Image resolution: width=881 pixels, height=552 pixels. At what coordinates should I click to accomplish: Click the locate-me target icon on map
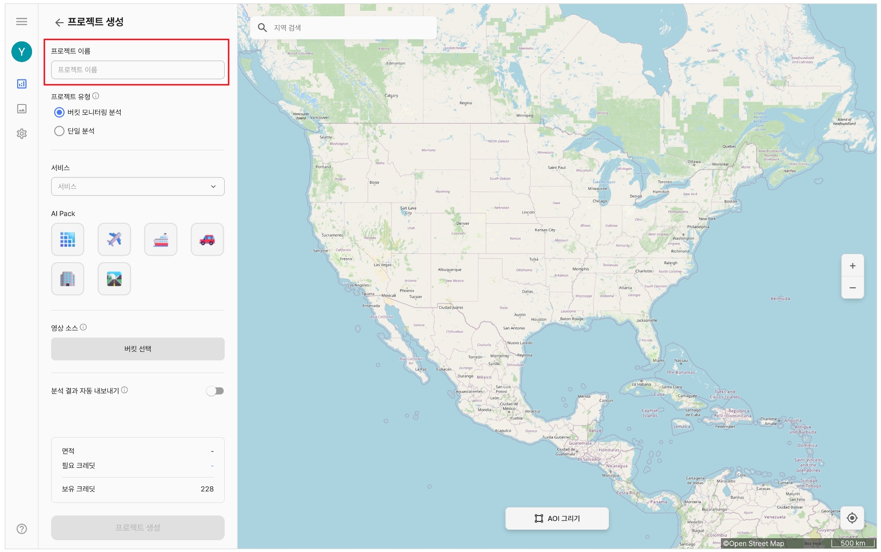point(852,518)
